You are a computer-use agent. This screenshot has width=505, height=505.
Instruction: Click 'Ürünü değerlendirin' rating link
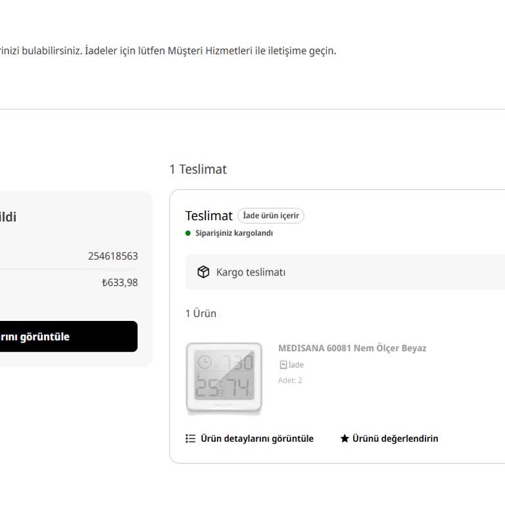(389, 439)
